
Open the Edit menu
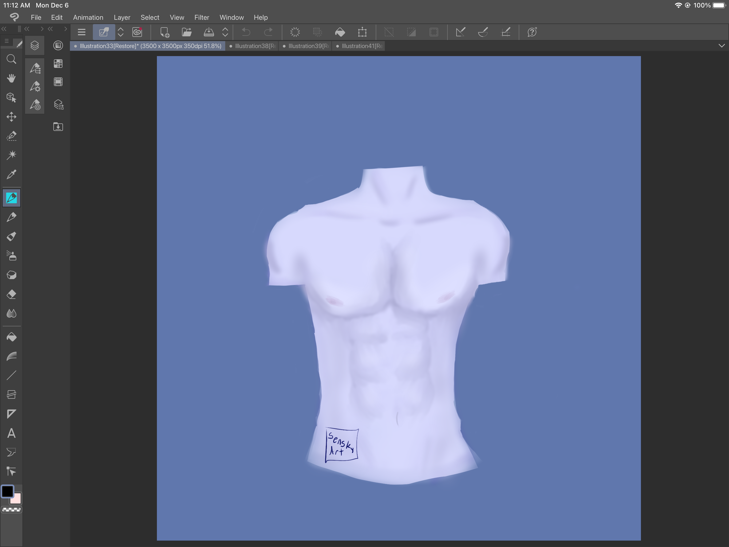point(57,17)
